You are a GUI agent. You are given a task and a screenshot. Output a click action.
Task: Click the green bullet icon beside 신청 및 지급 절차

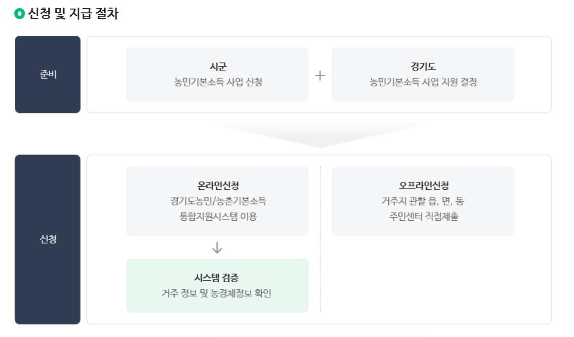[19, 14]
